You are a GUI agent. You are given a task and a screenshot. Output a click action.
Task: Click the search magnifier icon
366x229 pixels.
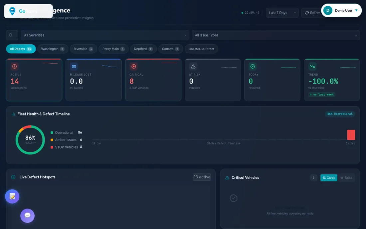(11, 35)
